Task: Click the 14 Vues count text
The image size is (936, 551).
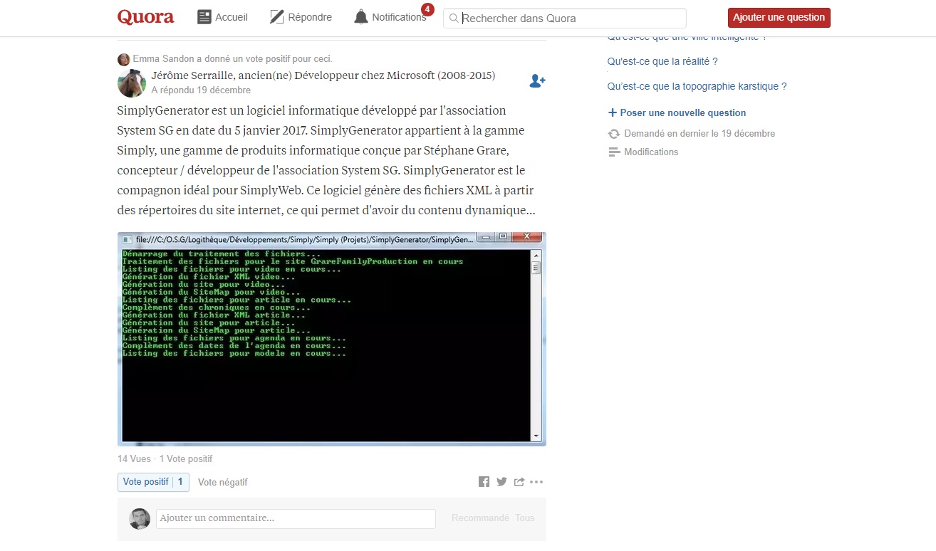Action: [x=134, y=459]
